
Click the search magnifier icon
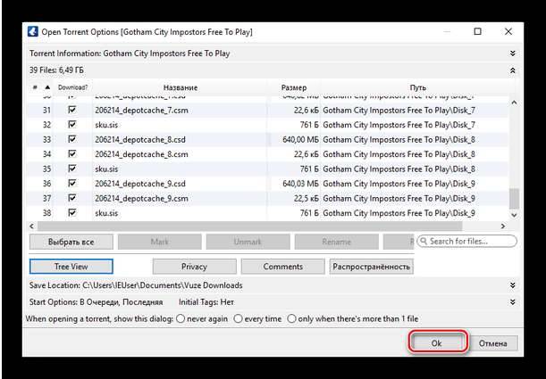coord(423,241)
